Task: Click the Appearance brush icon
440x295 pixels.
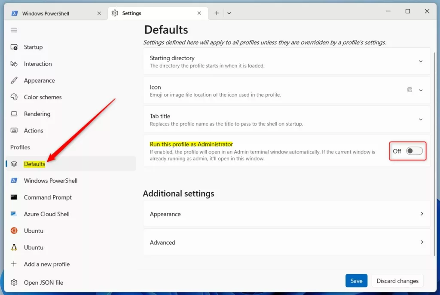Action: click(14, 80)
